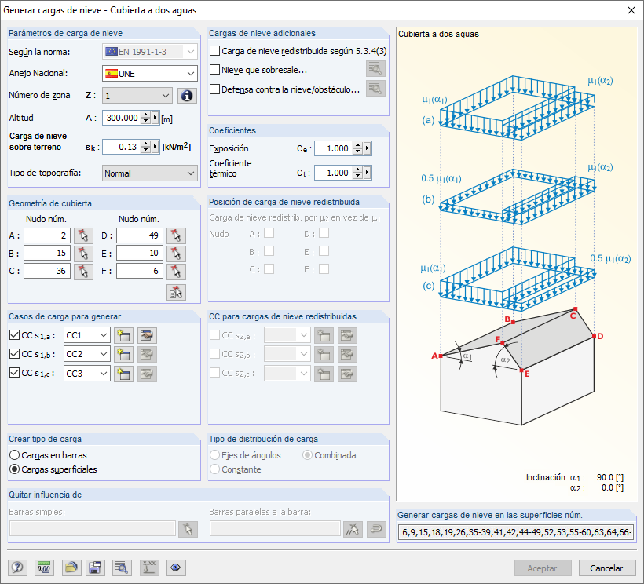This screenshot has width=644, height=584.
Task: Check Defensa contra la nieve/obstáculo option
Action: coord(215,89)
